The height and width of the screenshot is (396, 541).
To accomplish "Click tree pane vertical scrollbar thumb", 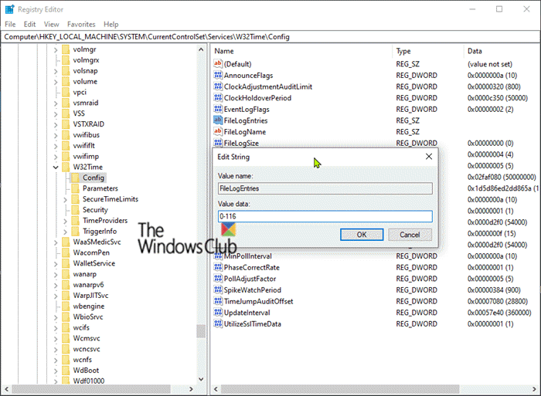I will [x=201, y=331].
